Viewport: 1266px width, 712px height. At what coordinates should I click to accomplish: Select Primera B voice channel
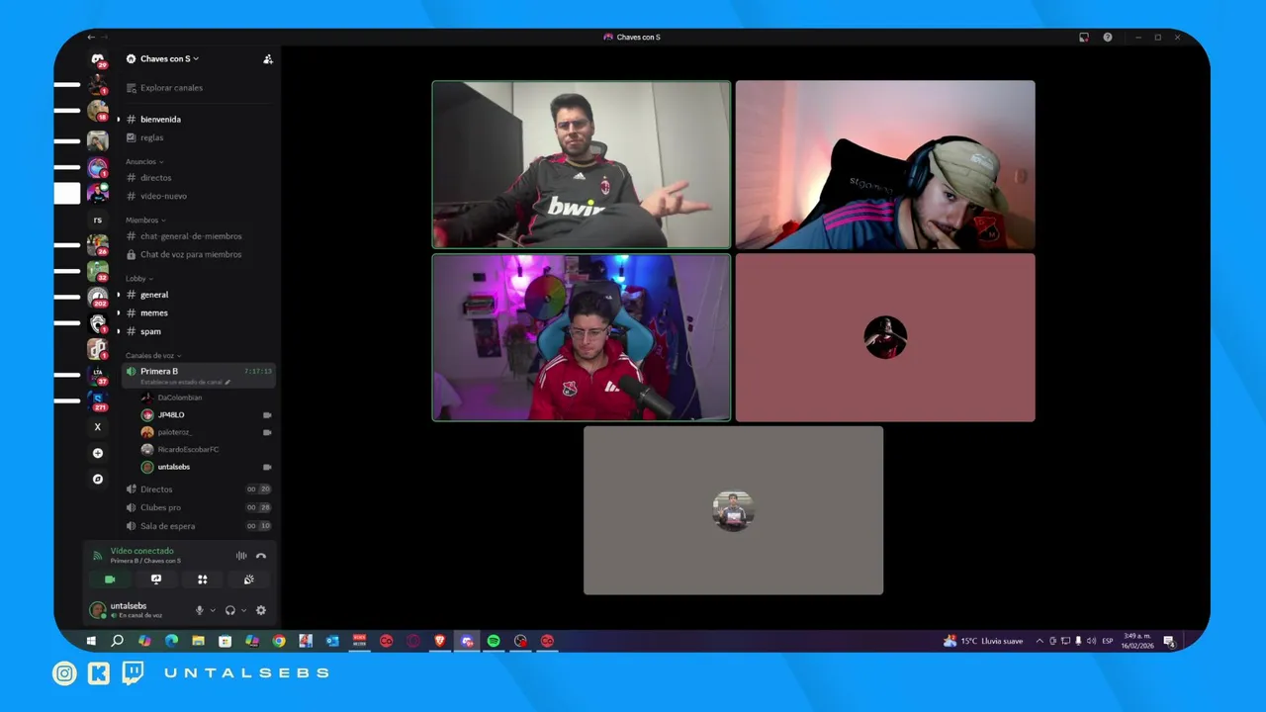point(198,375)
